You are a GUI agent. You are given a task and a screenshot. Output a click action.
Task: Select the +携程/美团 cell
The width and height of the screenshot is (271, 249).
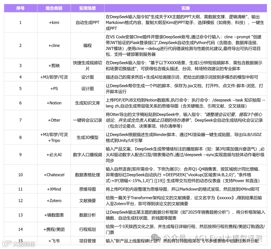point(54,229)
